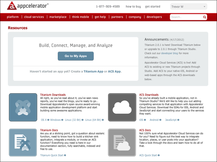This screenshot has height=162, width=217.
Task: Open the platform menu
Action: (13, 17)
